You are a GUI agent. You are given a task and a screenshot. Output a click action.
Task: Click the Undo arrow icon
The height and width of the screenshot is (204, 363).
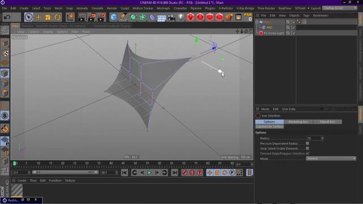(x=7, y=17)
